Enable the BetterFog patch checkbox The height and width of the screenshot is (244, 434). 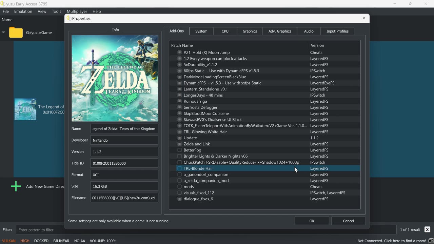point(180,150)
